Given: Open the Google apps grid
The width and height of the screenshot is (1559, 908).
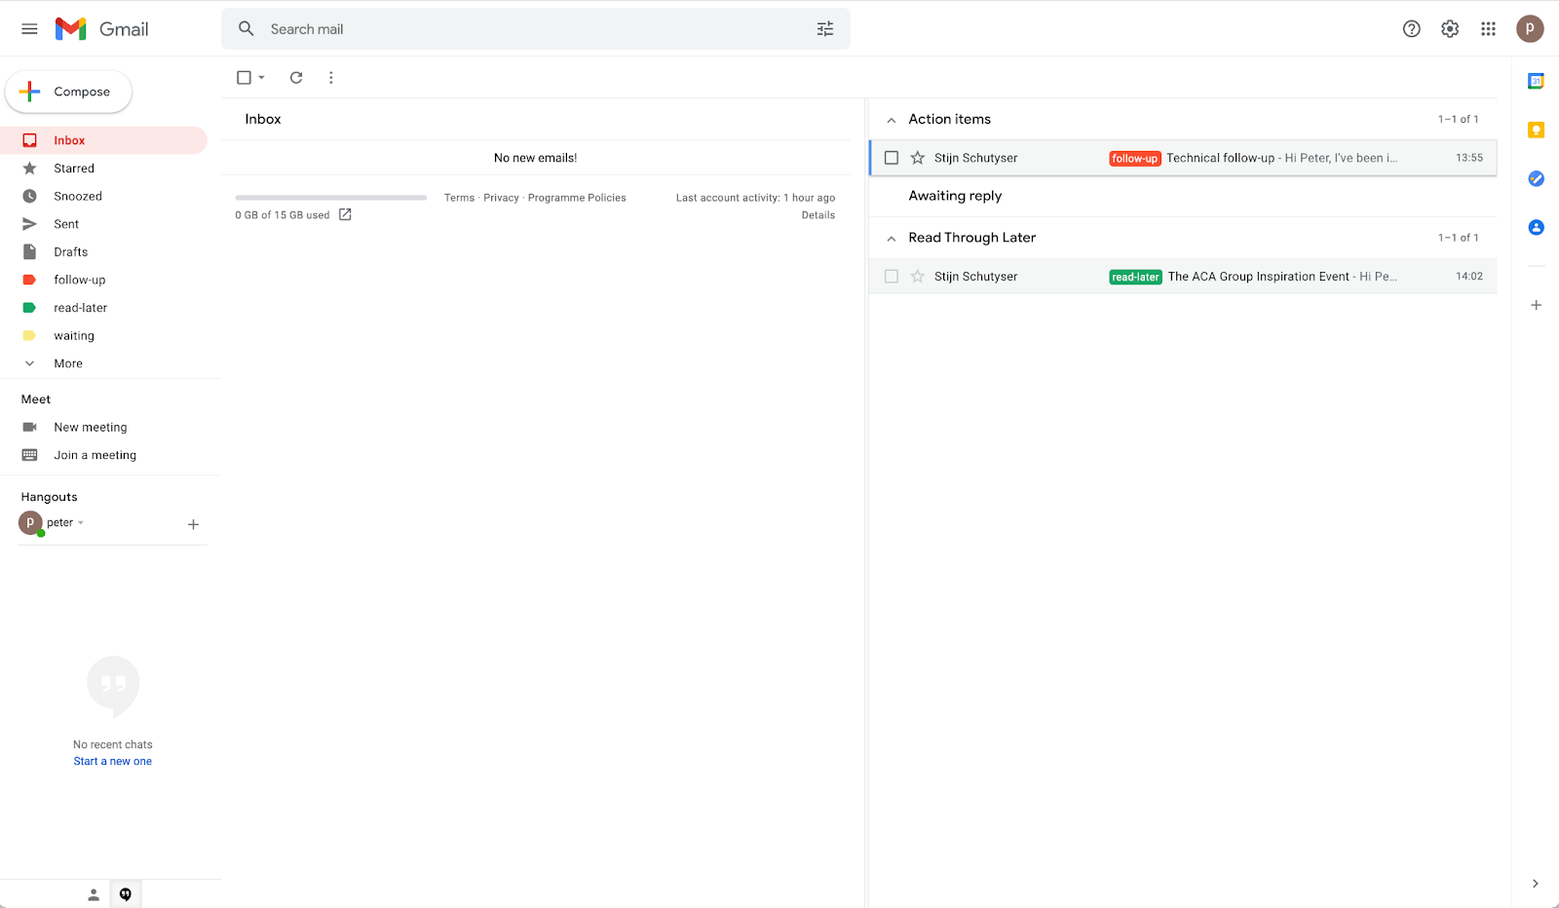Looking at the screenshot, I should click(x=1488, y=29).
